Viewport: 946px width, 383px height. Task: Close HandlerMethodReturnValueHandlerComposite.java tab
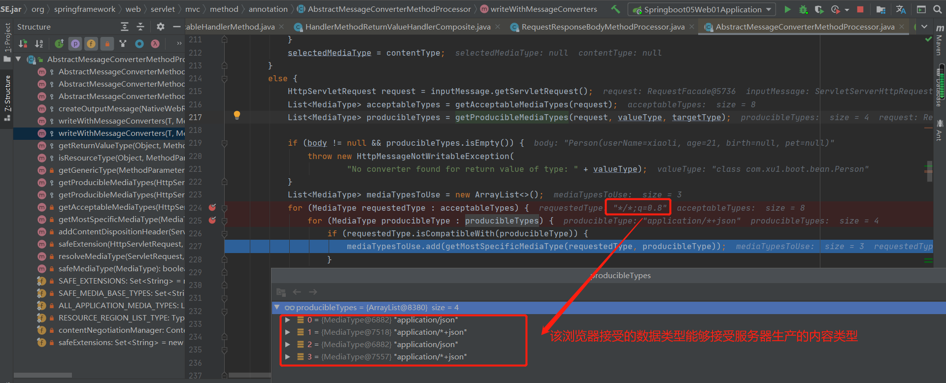tap(498, 27)
